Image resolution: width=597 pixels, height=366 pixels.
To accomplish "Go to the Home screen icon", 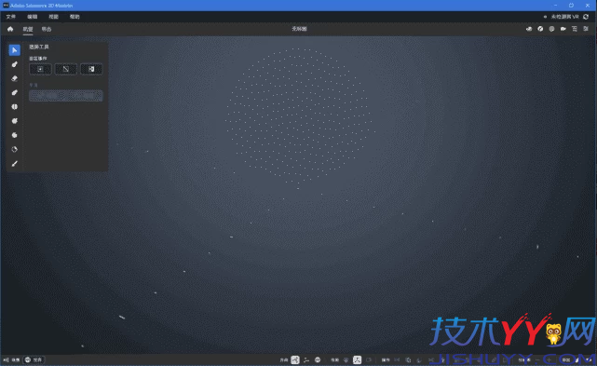I will pyautogui.click(x=10, y=29).
